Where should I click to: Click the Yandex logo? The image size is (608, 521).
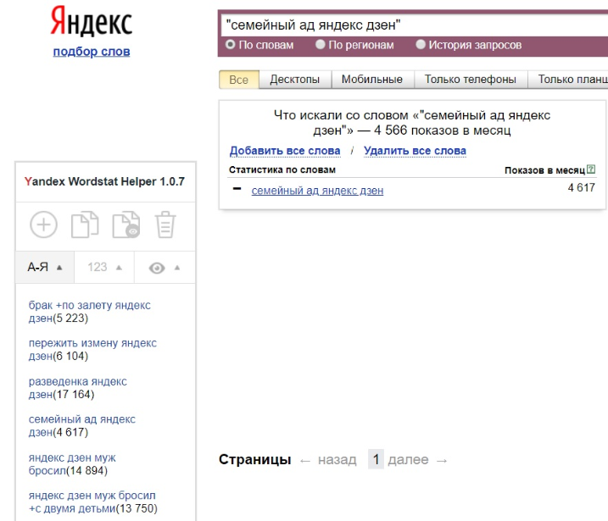pyautogui.click(x=92, y=21)
